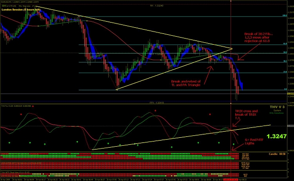
Task: Select the '6+ Red MTF Lights' note
Action: (x=254, y=142)
